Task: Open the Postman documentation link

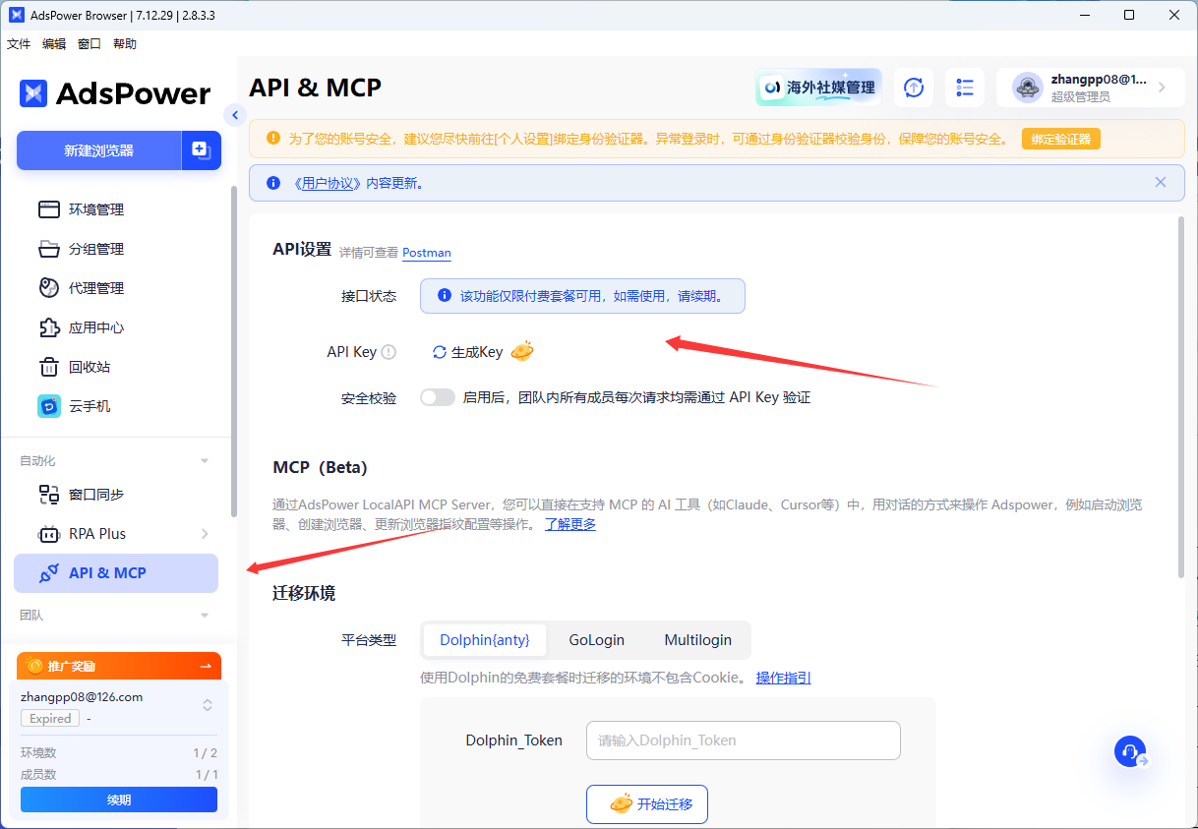Action: [x=426, y=253]
